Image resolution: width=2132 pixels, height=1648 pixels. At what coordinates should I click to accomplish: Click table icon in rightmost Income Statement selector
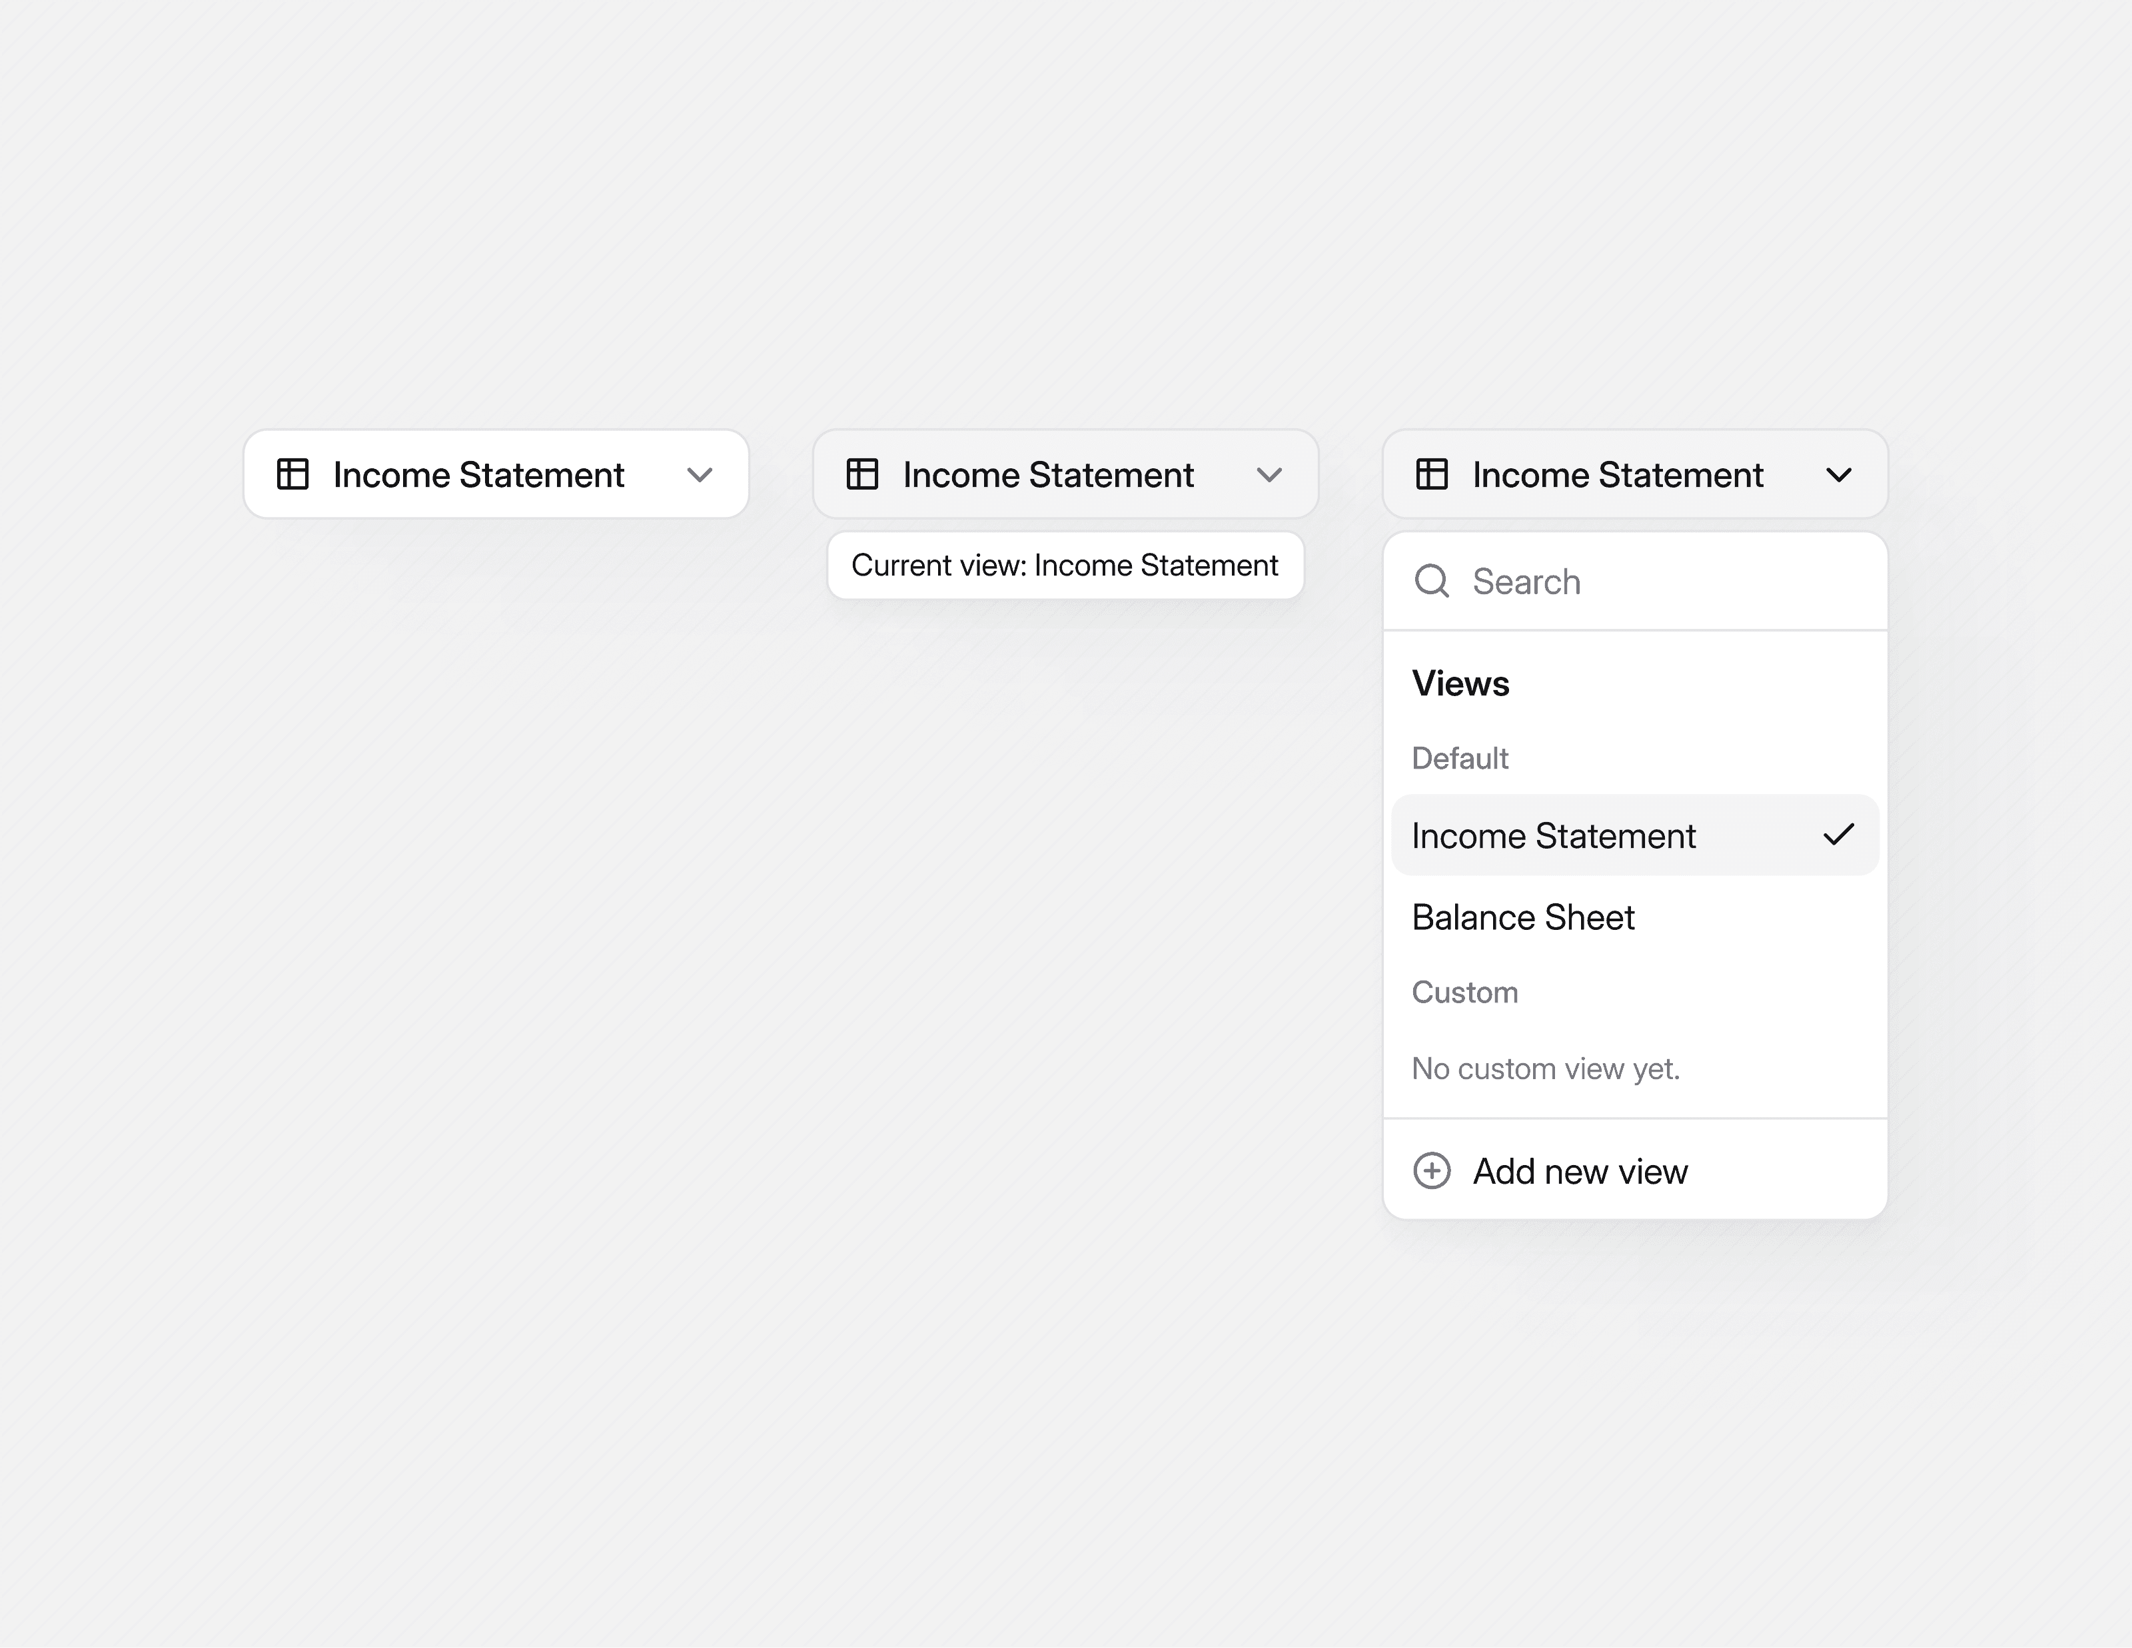(x=1432, y=474)
